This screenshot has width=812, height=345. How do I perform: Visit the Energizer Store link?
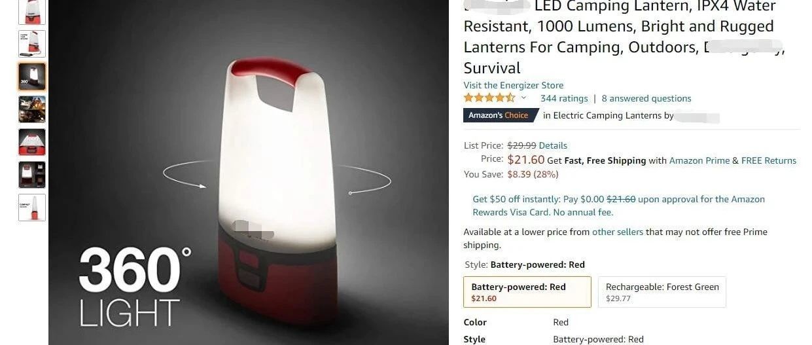click(x=514, y=85)
